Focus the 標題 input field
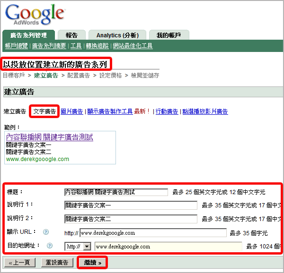The width and height of the screenshot is (284, 273). pos(116,192)
